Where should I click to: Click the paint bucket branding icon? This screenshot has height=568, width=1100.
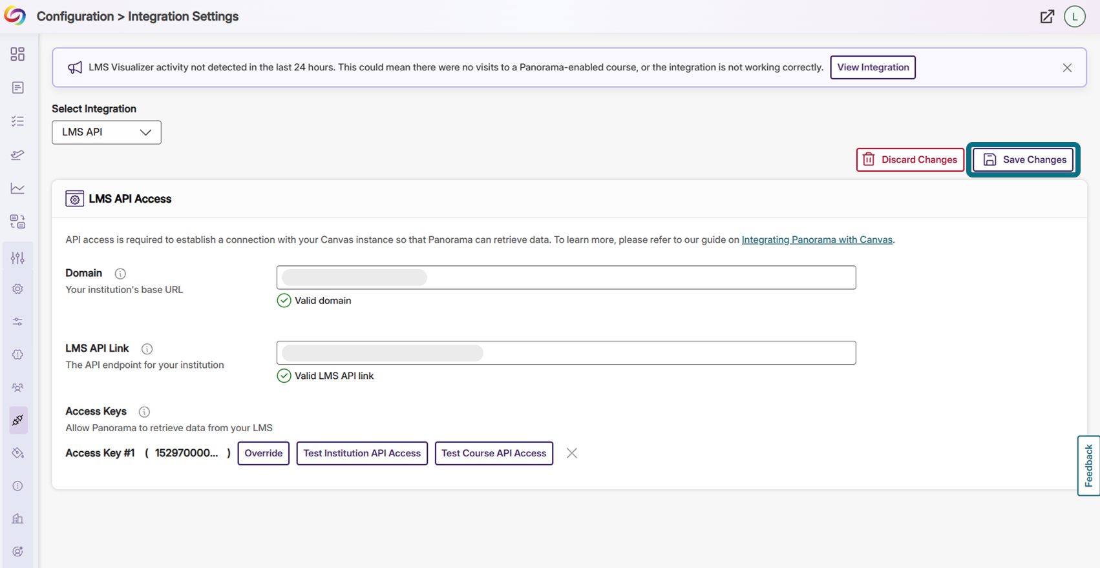click(x=17, y=453)
